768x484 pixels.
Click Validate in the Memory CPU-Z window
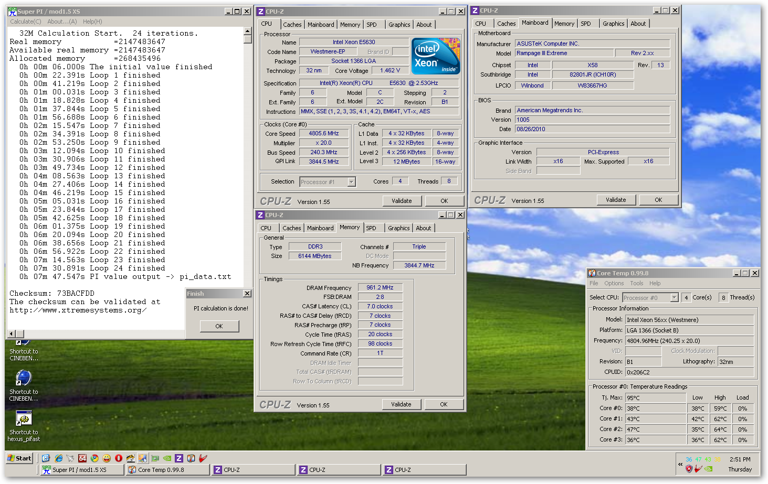[x=401, y=404]
